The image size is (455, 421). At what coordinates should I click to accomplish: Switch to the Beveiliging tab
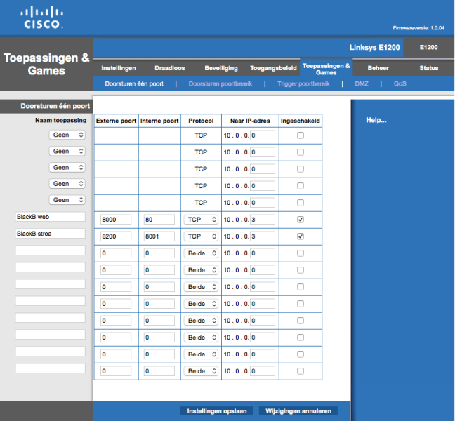point(220,68)
